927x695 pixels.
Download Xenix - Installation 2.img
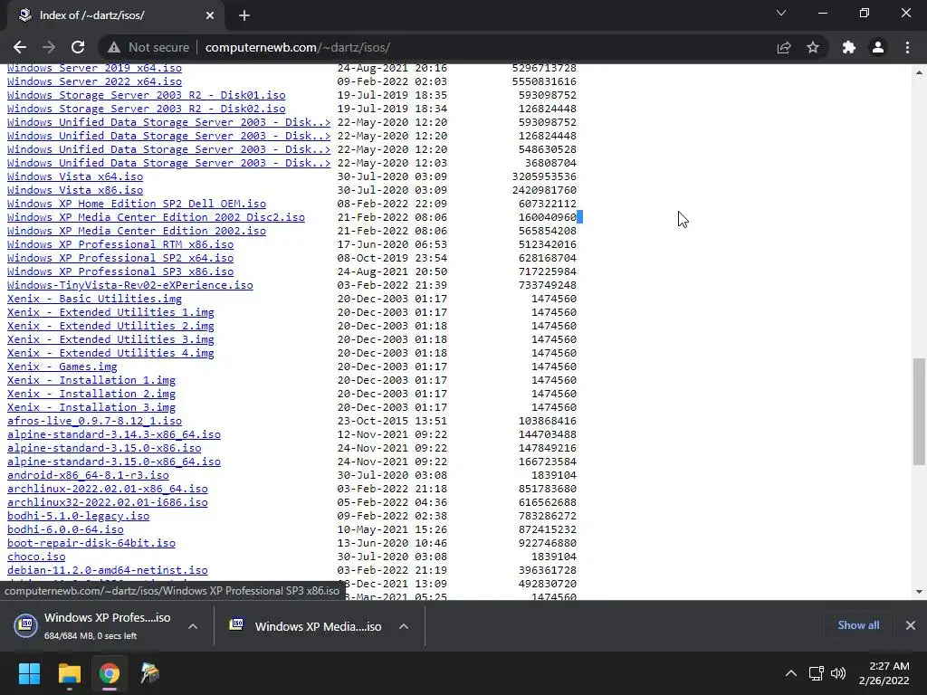click(x=91, y=395)
